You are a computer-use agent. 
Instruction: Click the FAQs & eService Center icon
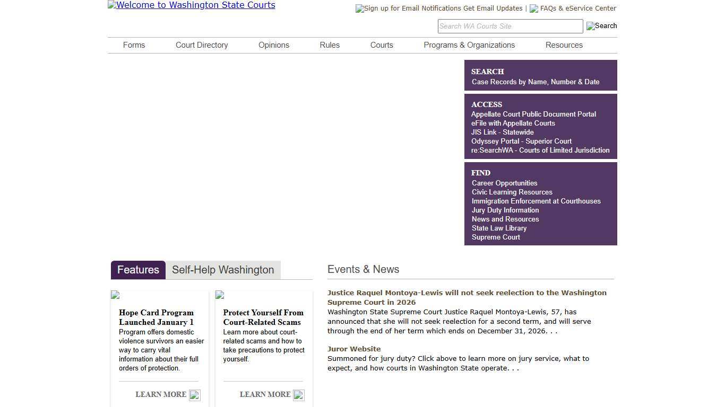[534, 8]
